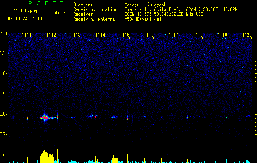Click the 1113 time marker
Viewport: 257px width, 163px height.
point(76,35)
